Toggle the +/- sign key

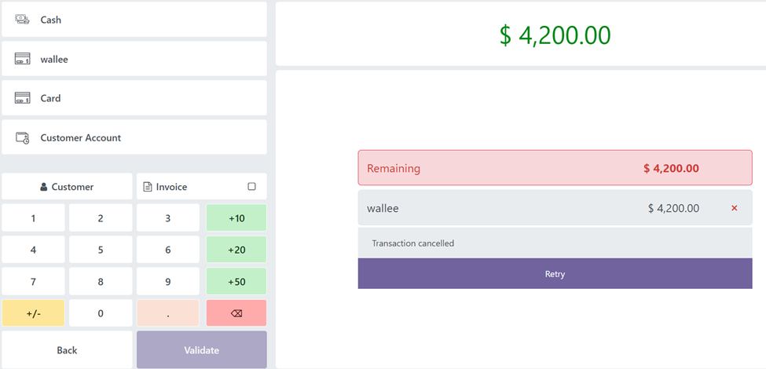pyautogui.click(x=33, y=313)
